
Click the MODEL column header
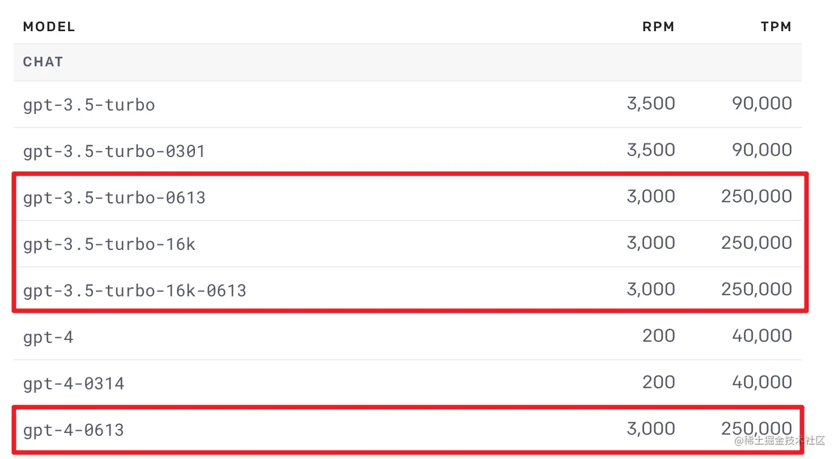pos(49,27)
